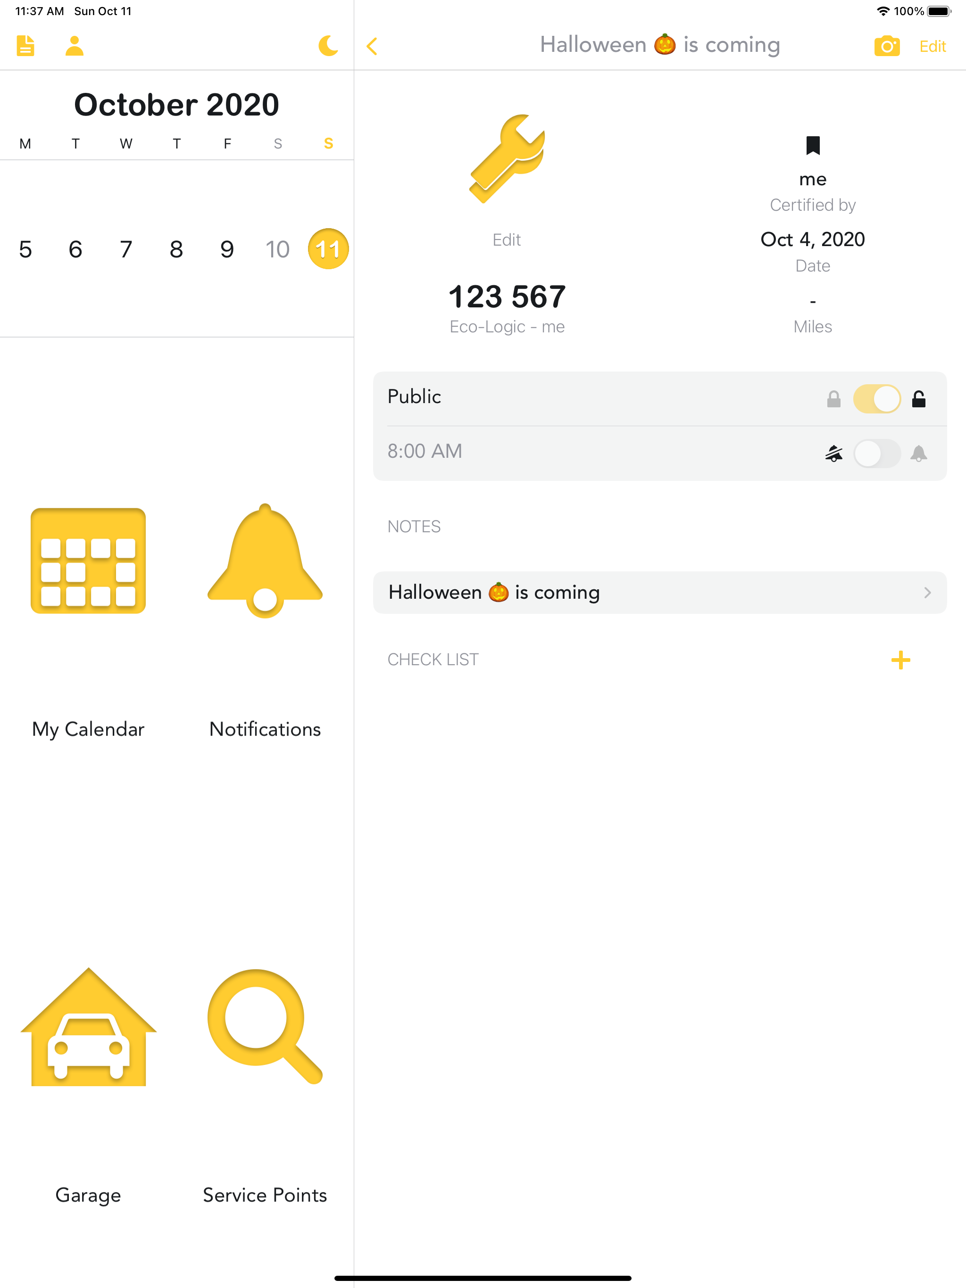
Task: Open the profile person icon
Action: click(x=75, y=45)
